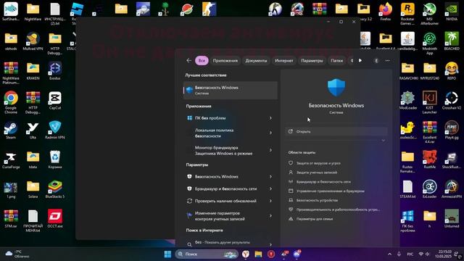
Task: Open the Radmin VPN shortcut
Action: [55, 130]
